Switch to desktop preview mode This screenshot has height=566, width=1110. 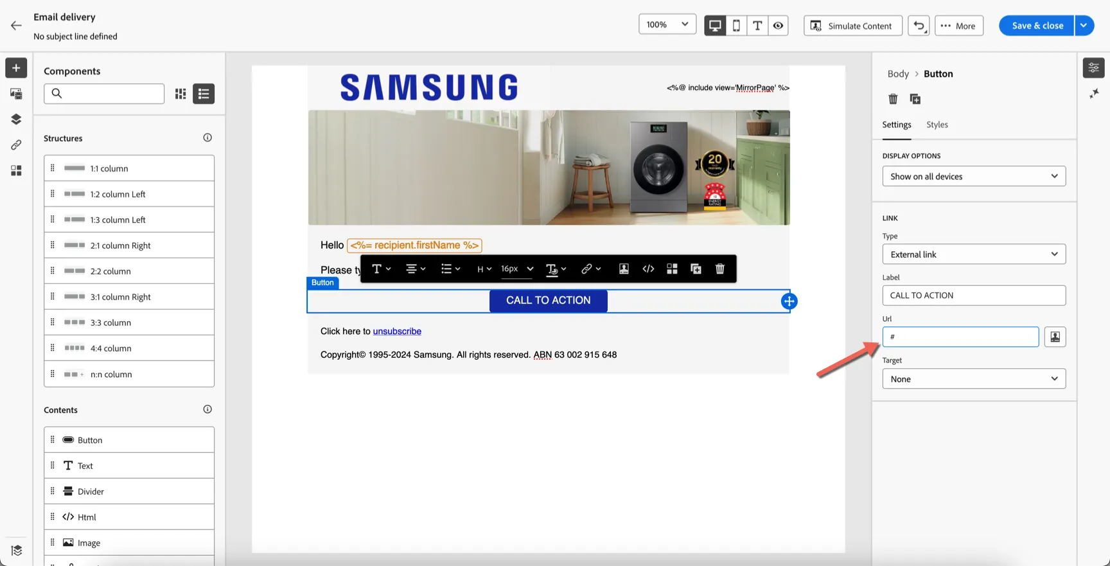715,26
